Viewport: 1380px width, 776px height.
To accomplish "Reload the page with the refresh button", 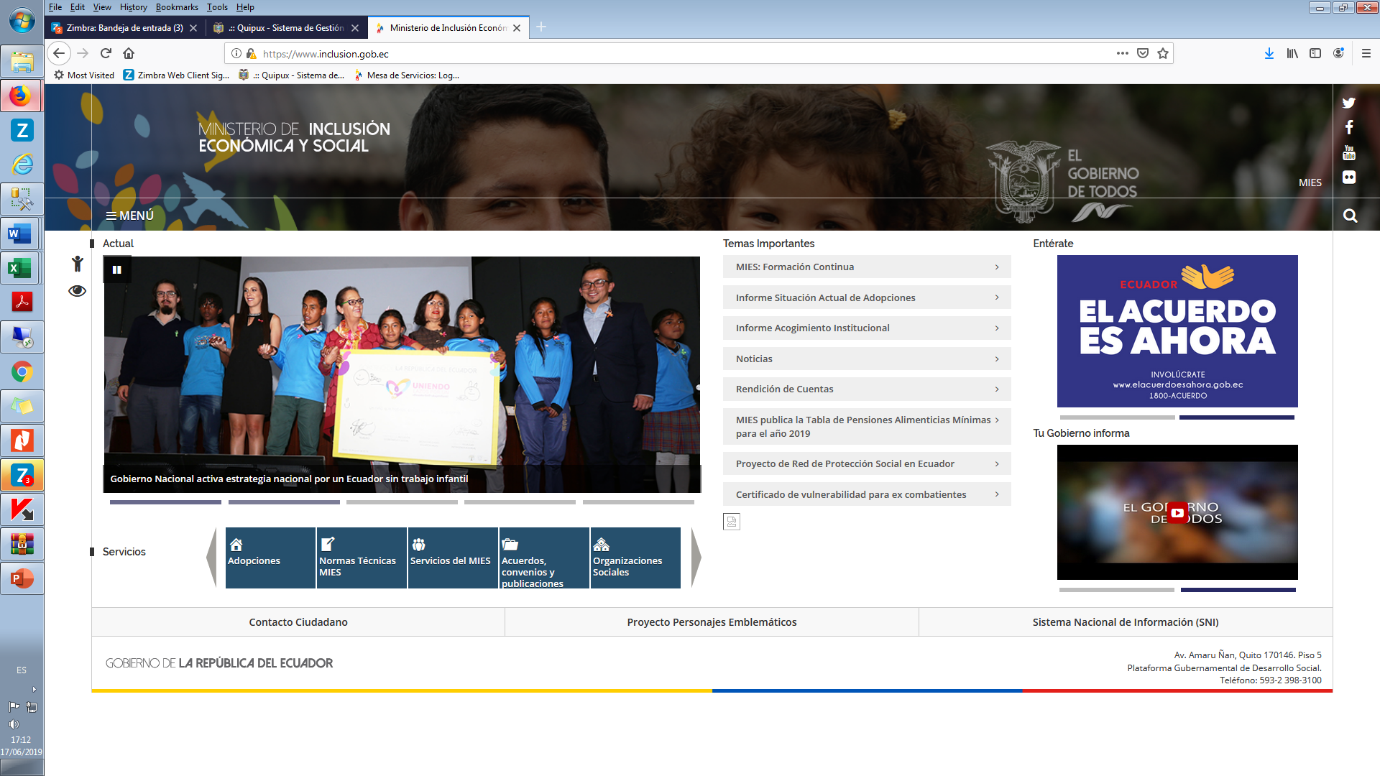I will pyautogui.click(x=106, y=53).
